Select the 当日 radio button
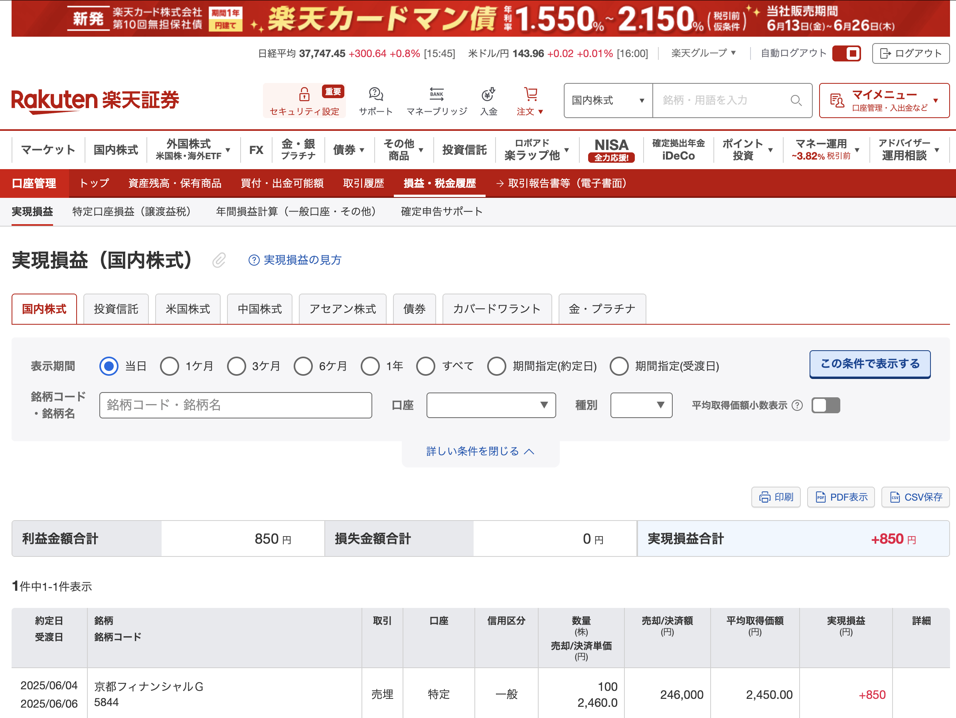Viewport: 956px width, 718px height. point(109,366)
